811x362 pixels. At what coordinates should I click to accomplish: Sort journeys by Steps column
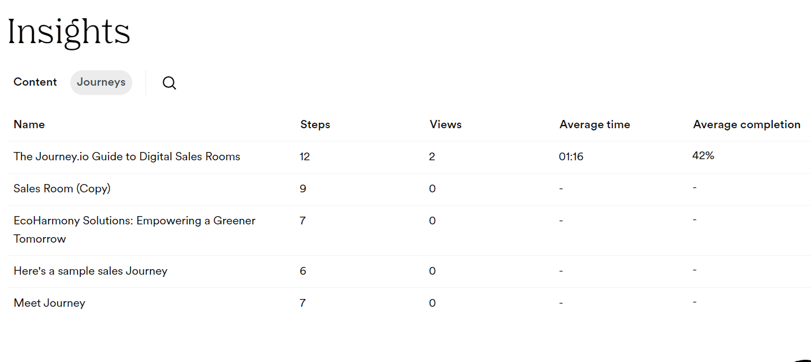coord(314,124)
